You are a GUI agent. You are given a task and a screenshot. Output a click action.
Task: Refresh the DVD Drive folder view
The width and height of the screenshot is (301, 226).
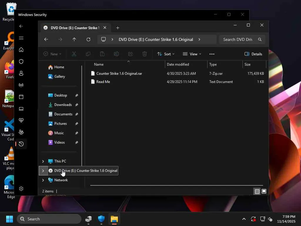88,39
